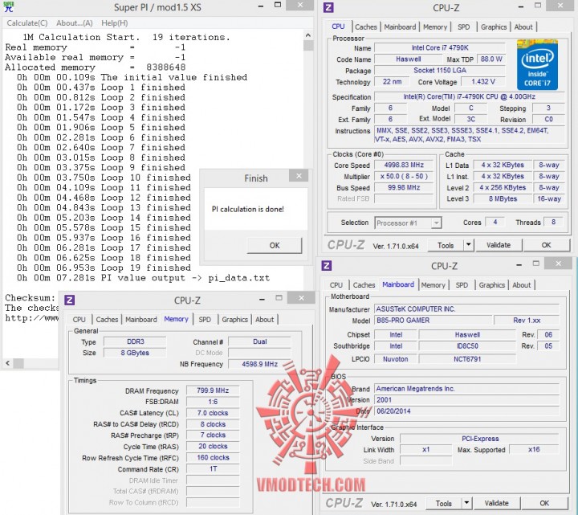The image size is (578, 515).
Task: Click the motherboard model B85-PRO GAMER field
Action: tap(433, 321)
